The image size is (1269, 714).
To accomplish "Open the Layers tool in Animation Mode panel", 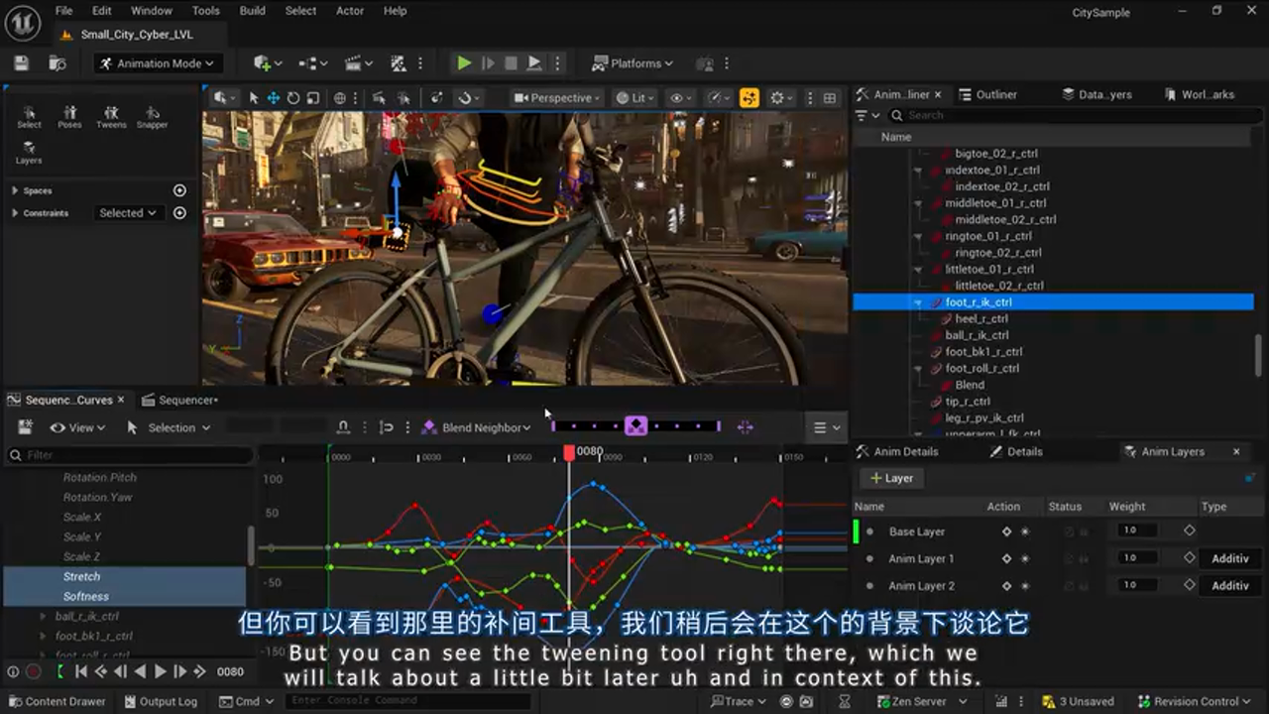I will (29, 152).
